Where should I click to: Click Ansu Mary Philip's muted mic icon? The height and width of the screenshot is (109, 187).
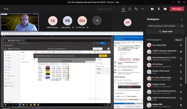coord(181,45)
